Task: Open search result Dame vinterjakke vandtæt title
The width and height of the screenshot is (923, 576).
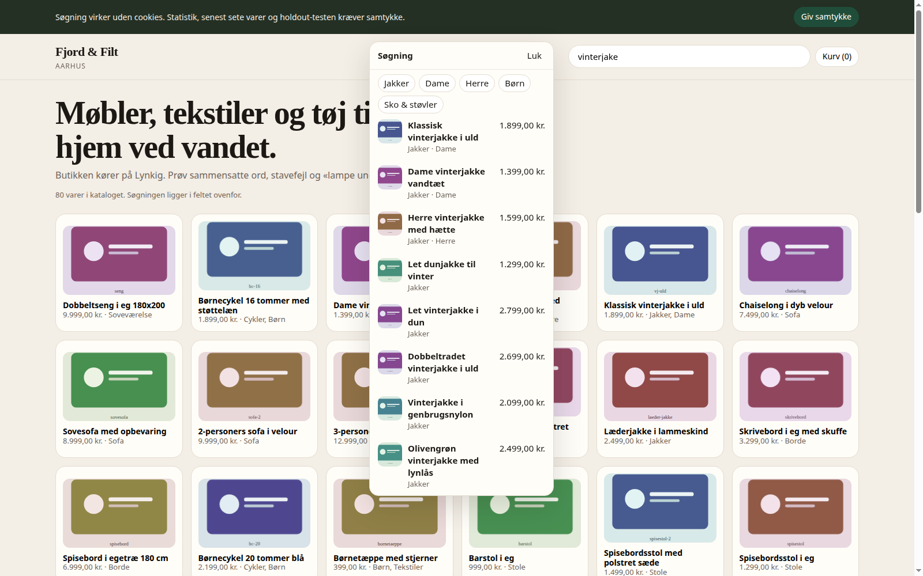Action: click(x=447, y=177)
